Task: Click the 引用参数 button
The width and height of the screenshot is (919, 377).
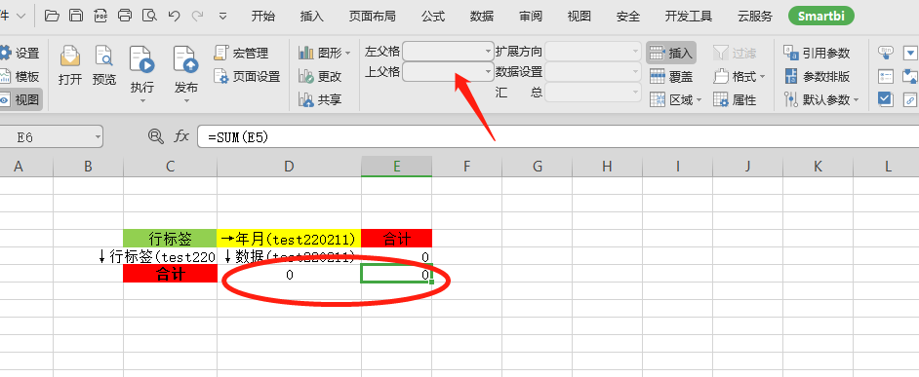Action: click(x=817, y=54)
